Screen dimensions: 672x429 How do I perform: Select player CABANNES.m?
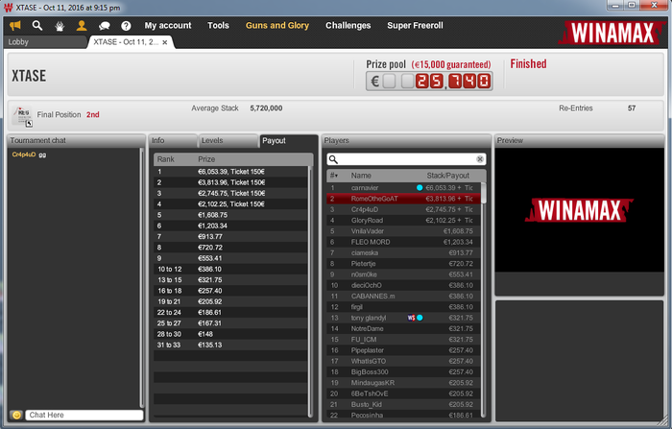click(403, 297)
